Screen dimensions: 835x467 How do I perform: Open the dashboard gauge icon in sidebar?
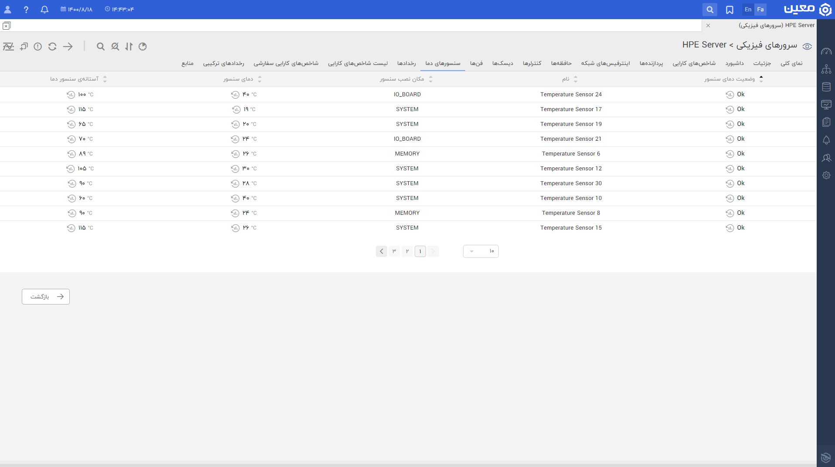pos(826,51)
